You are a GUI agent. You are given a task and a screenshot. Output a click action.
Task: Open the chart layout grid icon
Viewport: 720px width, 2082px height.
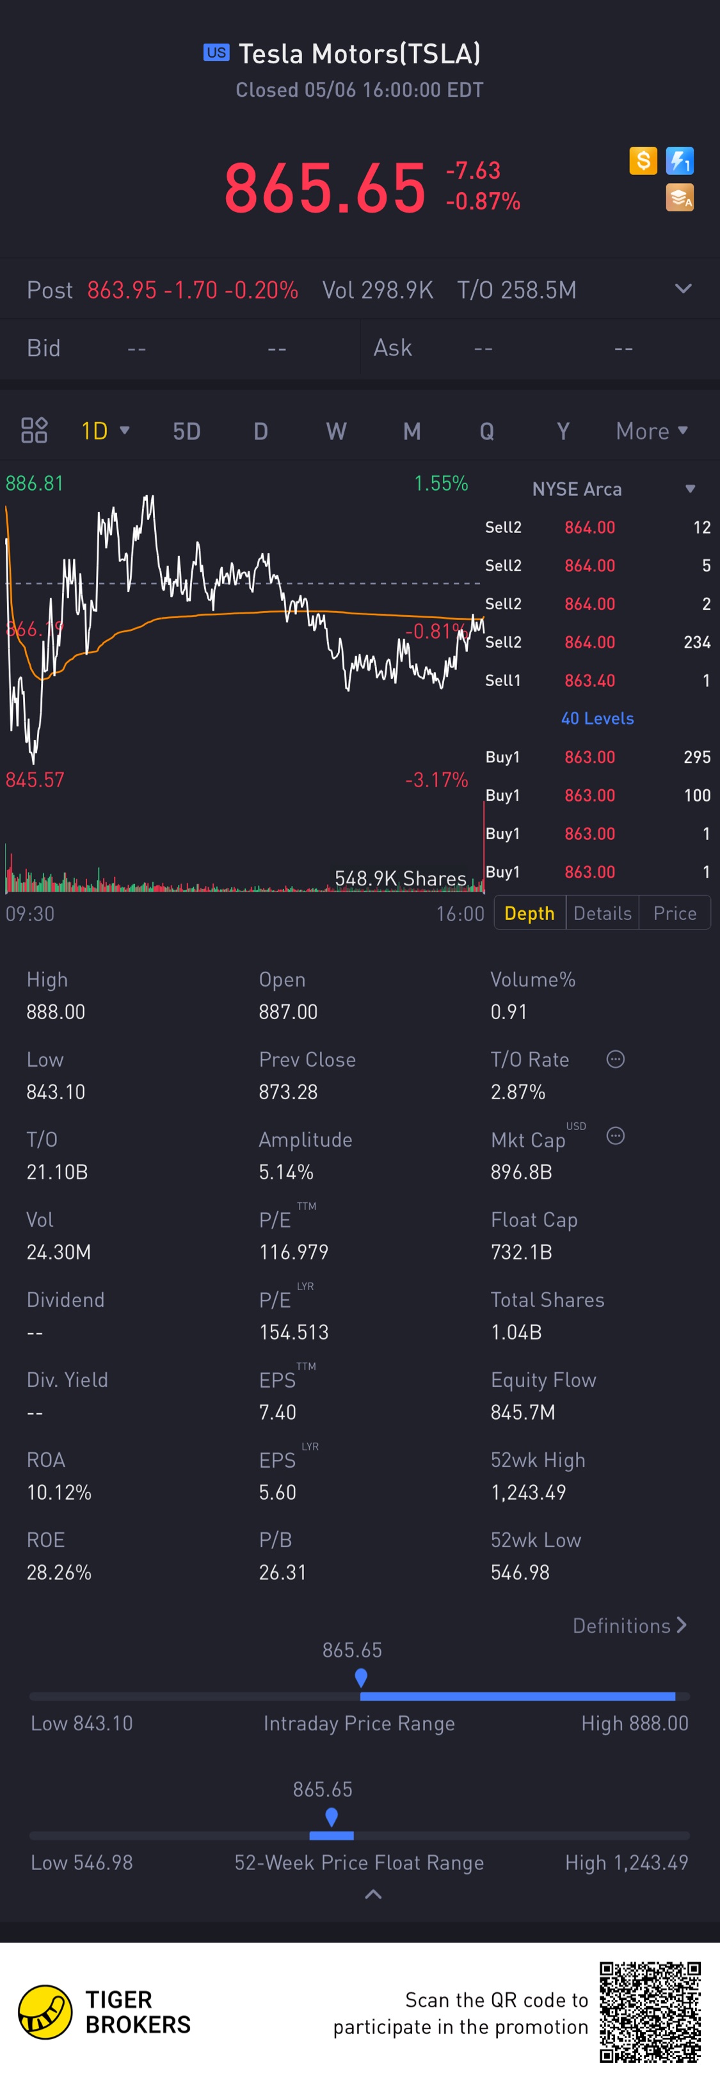(34, 430)
